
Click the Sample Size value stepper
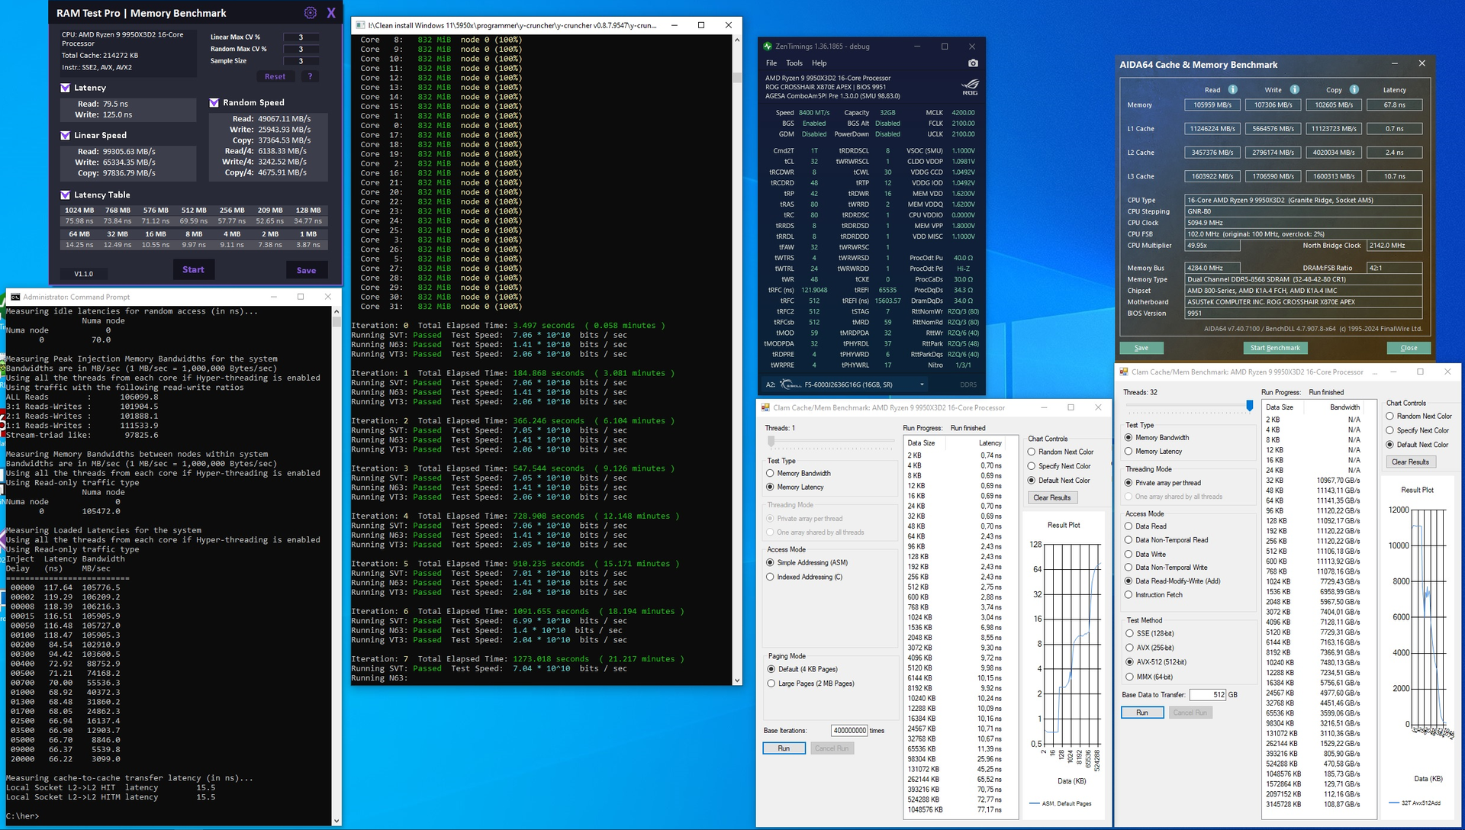click(x=301, y=61)
